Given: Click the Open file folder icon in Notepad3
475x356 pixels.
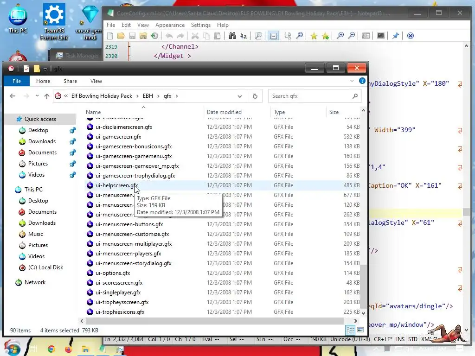Looking at the screenshot, I should [121, 36].
